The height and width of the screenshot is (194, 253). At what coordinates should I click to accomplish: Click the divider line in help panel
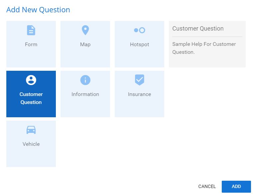[207, 37]
